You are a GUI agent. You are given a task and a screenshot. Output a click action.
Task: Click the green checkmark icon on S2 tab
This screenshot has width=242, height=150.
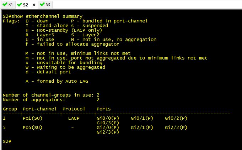click(x=20, y=5)
